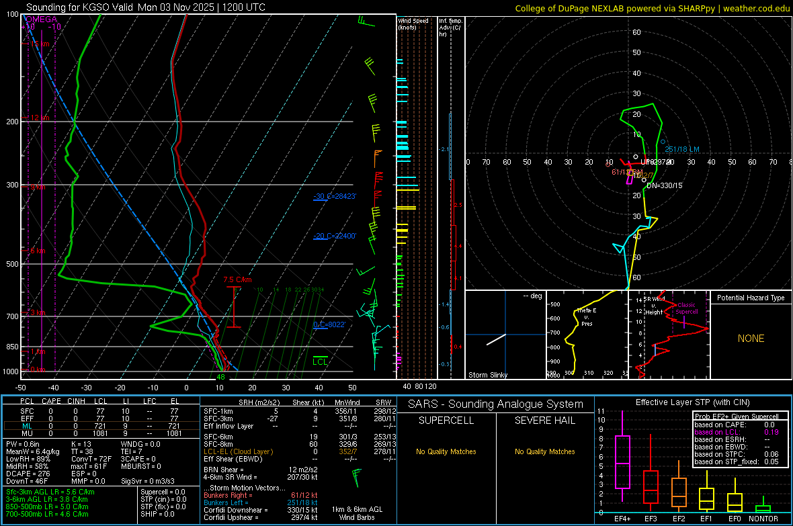
Task: Select the 'EFF' parcel row label
Action: [27, 419]
